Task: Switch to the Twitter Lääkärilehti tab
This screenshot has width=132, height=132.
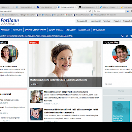Action: point(108,7)
